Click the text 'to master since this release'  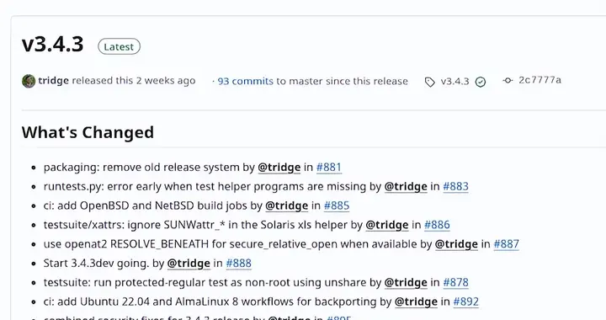coord(342,81)
